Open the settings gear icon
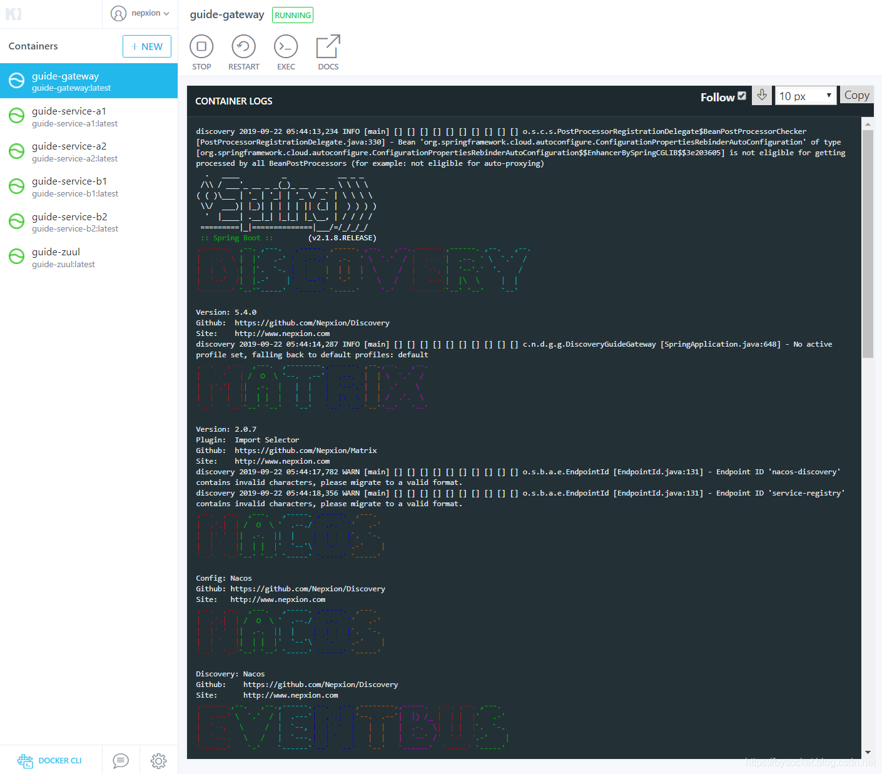Screen dimensions: 882x774 pos(159,761)
